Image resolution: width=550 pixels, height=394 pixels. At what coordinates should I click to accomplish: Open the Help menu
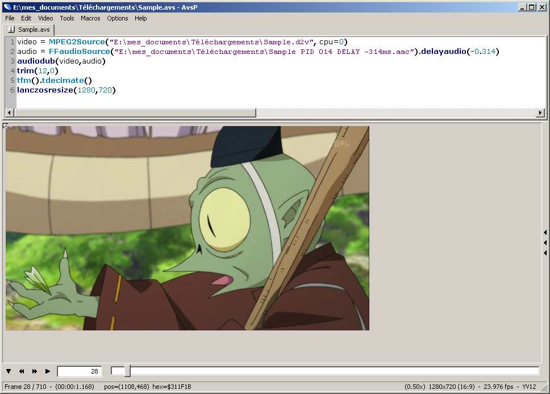coord(141,18)
